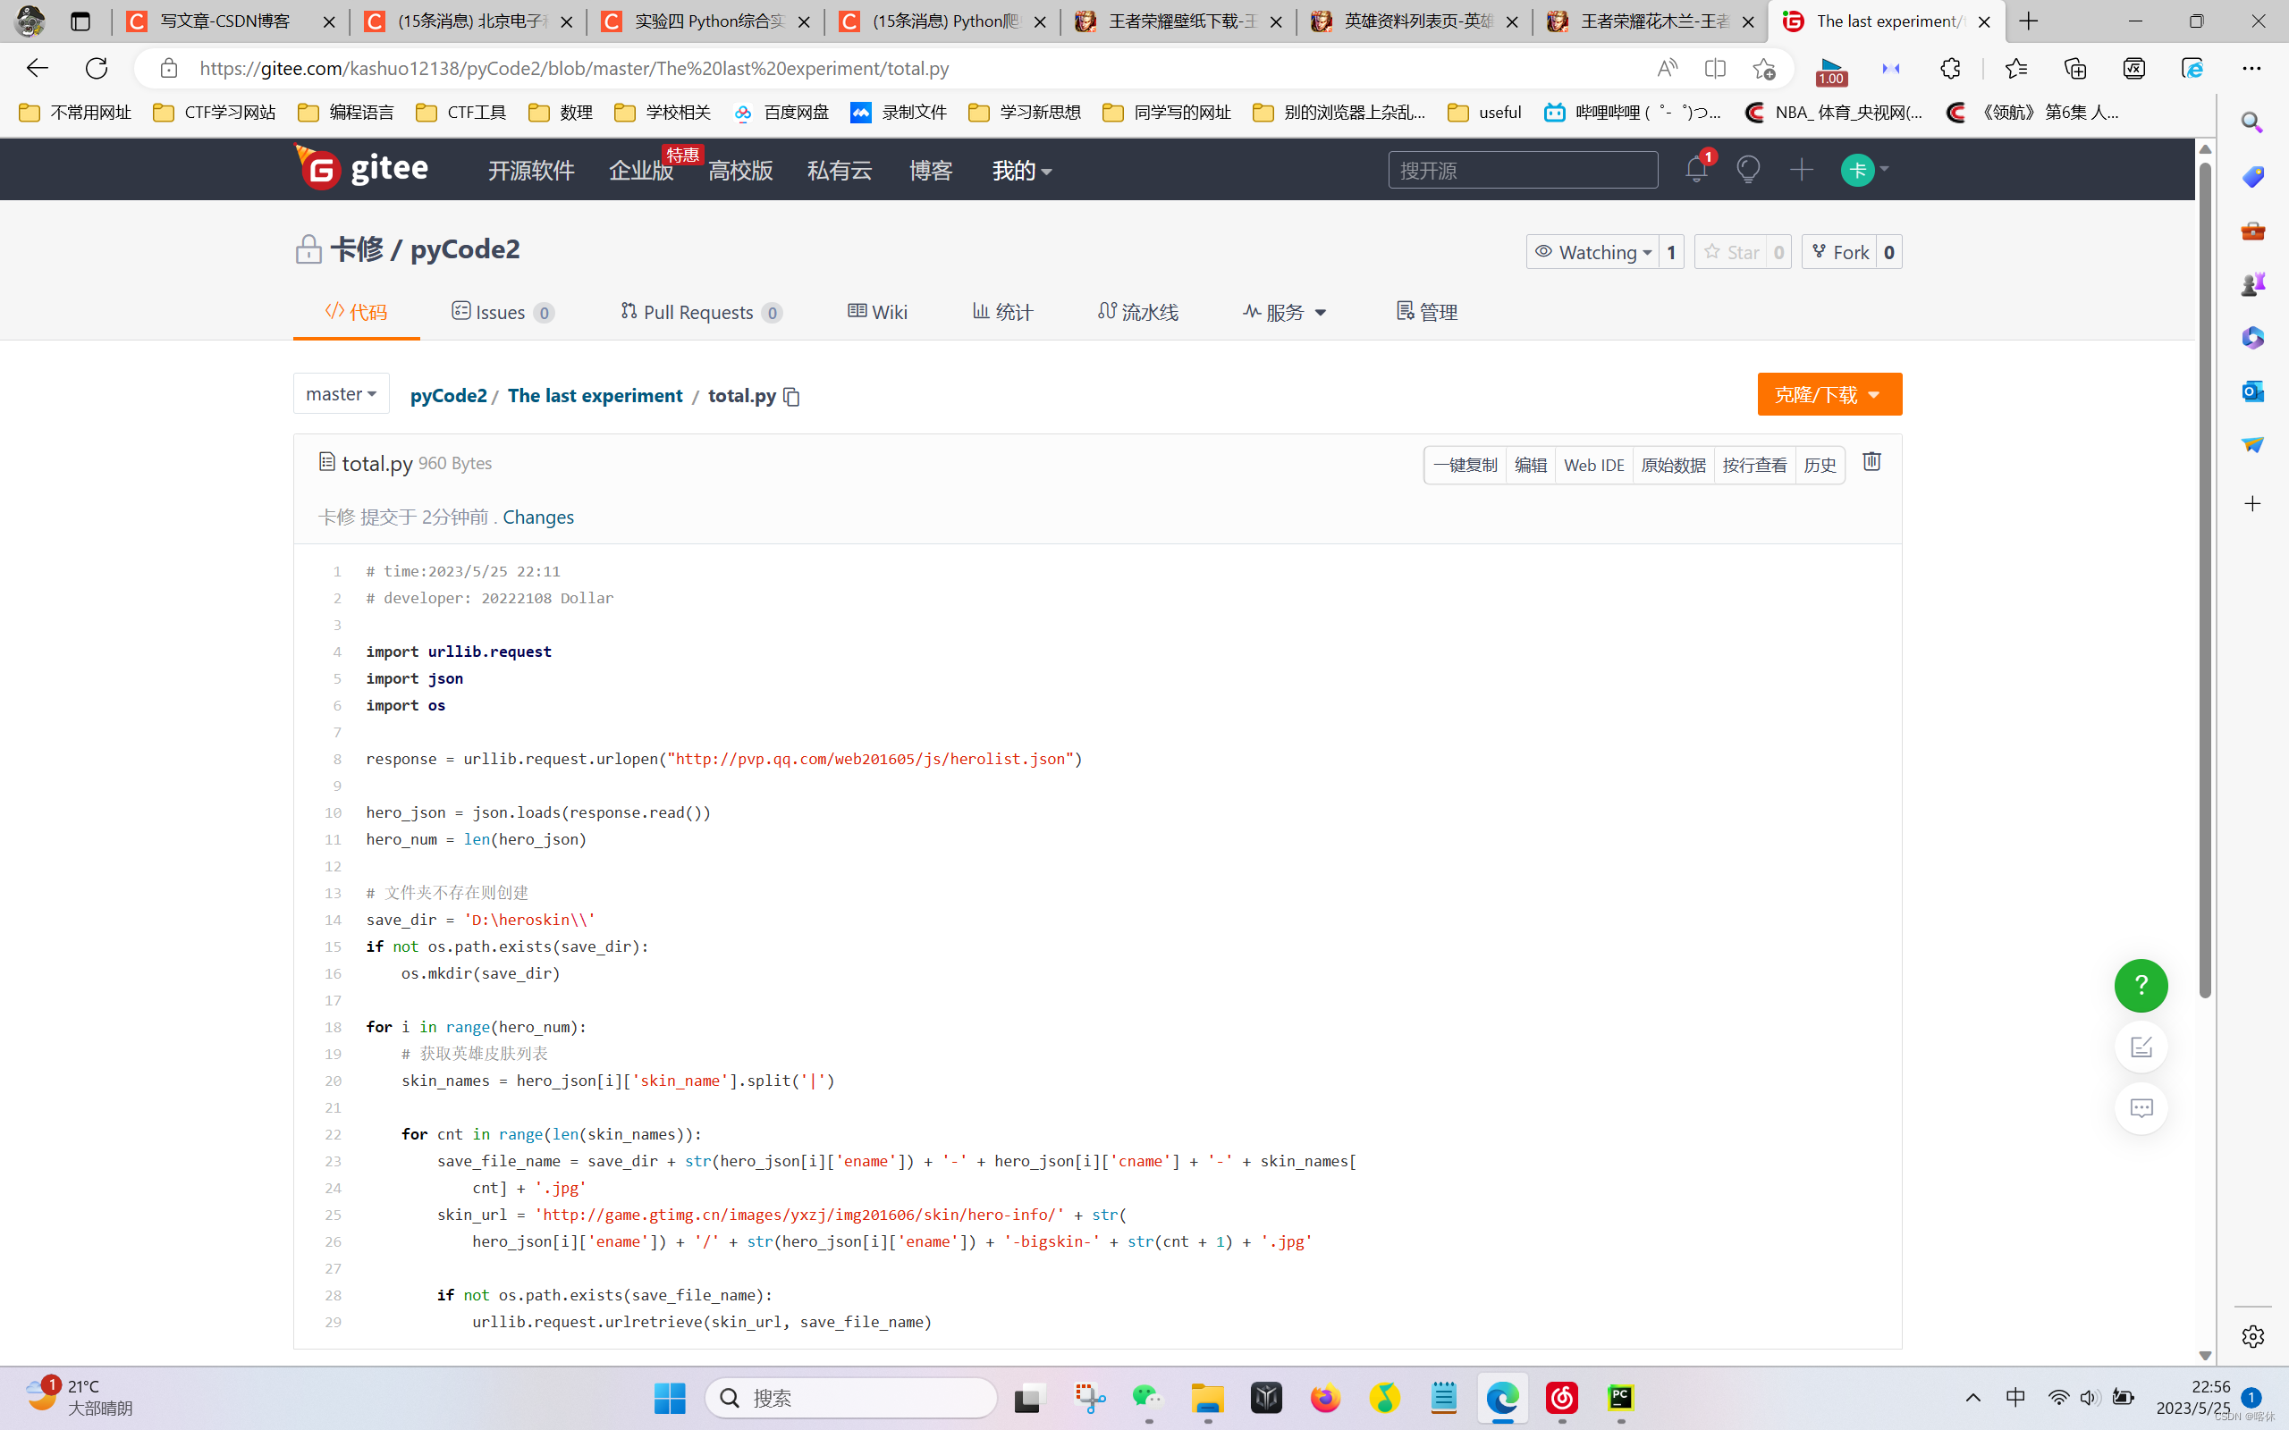Image resolution: width=2289 pixels, height=1430 pixels.
Task: Click the notification bell icon
Action: (1695, 170)
